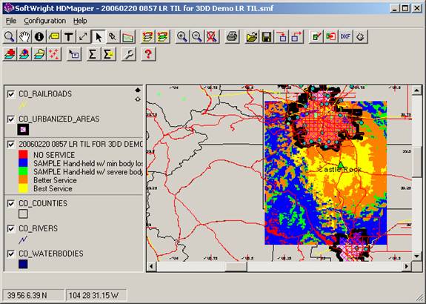Click the red question mark help icon

point(148,54)
